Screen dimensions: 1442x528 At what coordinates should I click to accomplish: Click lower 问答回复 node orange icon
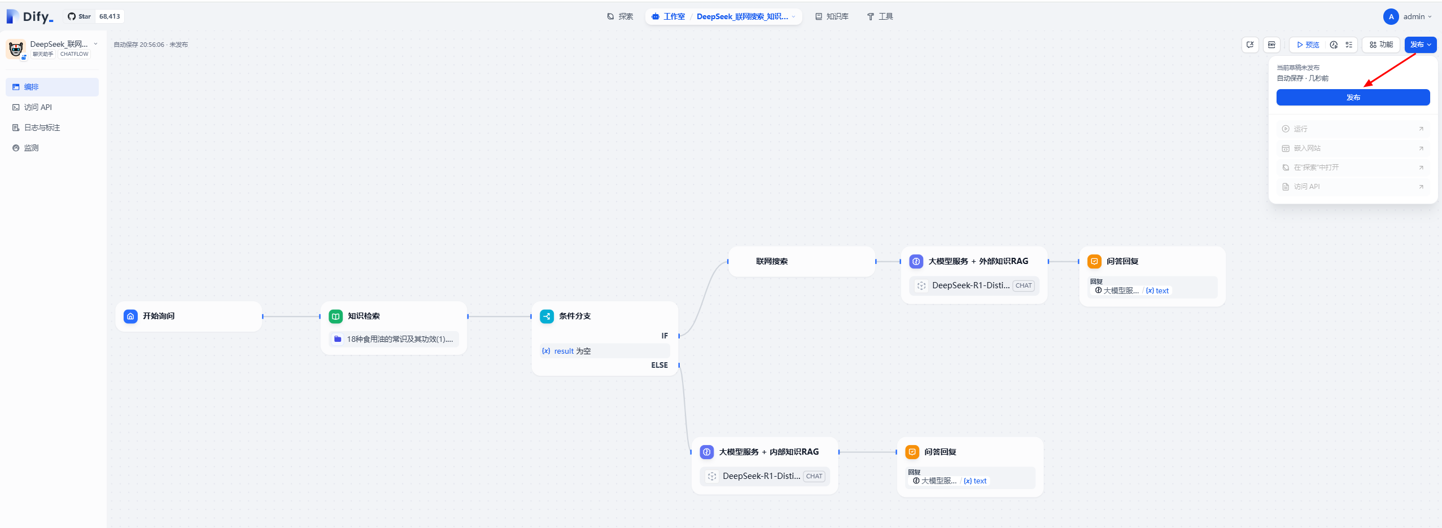click(x=912, y=452)
